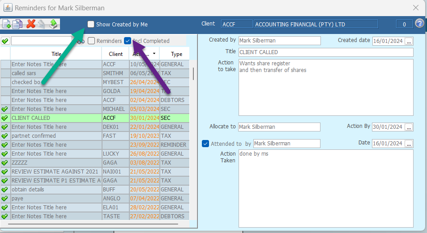Sort list by the Client column header
The width and height of the screenshot is (427, 233).
tap(115, 54)
